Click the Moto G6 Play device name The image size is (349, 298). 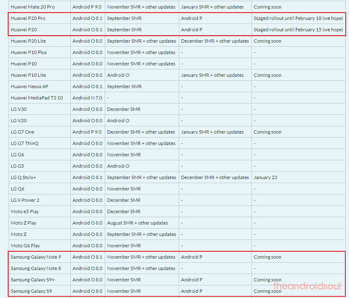click(25, 246)
